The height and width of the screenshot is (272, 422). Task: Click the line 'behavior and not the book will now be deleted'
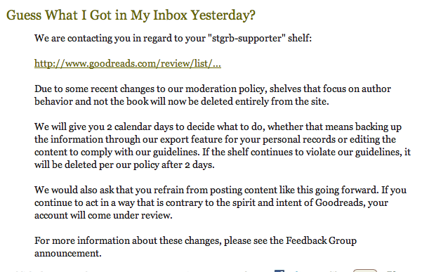[182, 101]
